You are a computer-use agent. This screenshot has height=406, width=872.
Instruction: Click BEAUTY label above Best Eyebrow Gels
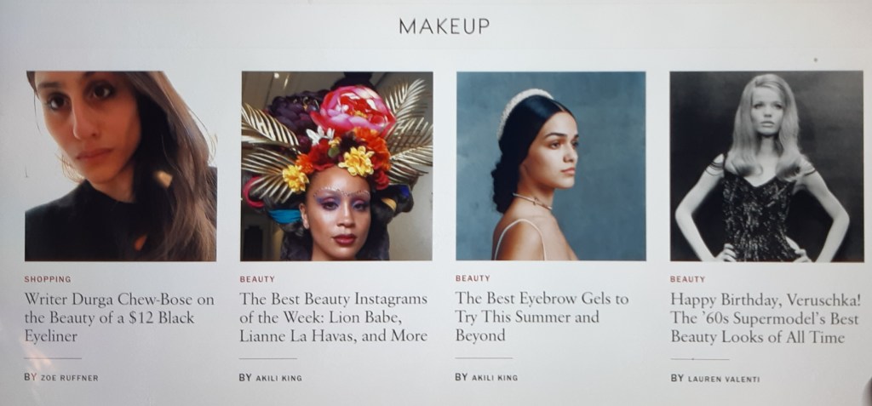473,278
